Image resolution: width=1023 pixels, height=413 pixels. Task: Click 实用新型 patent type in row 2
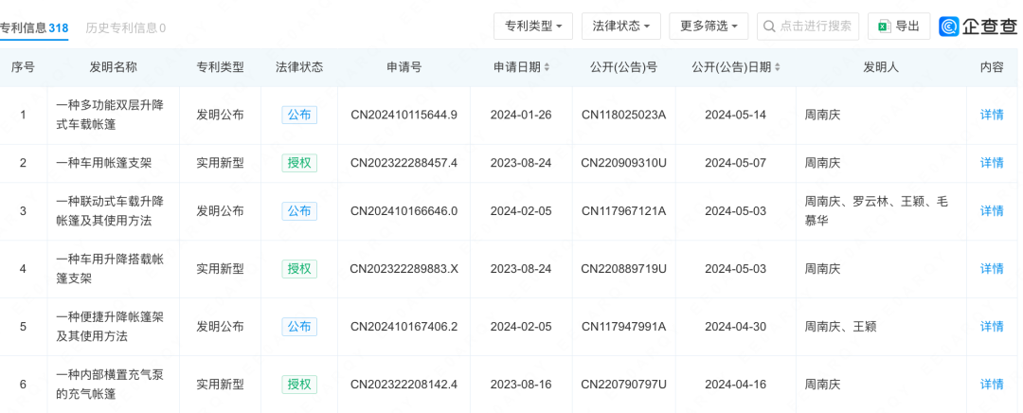[x=220, y=163]
